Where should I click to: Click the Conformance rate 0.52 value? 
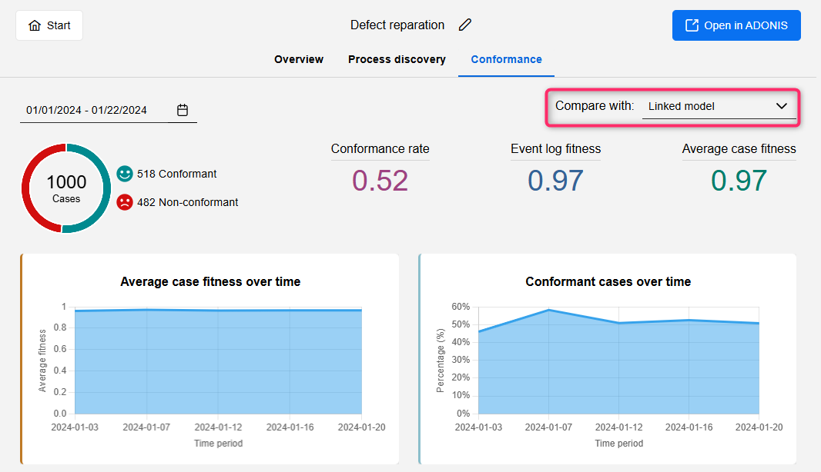point(380,180)
